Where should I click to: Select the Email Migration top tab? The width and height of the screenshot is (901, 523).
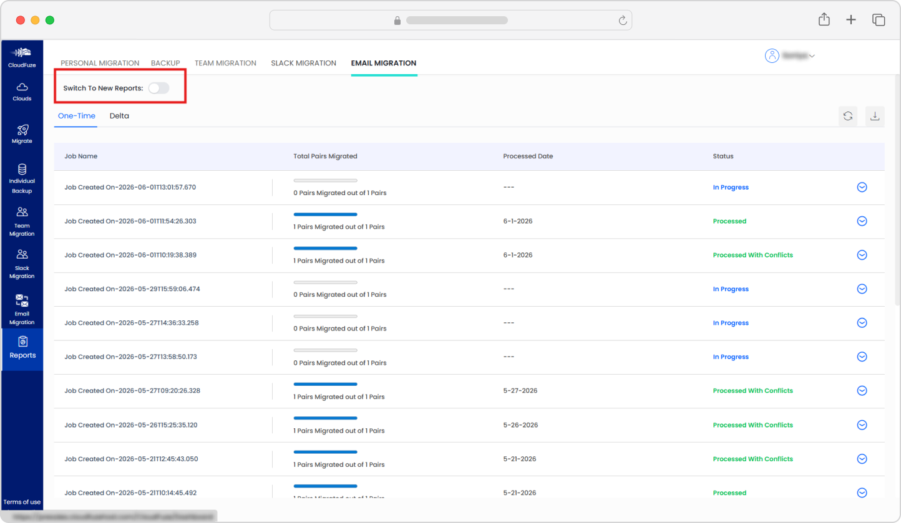click(x=384, y=63)
